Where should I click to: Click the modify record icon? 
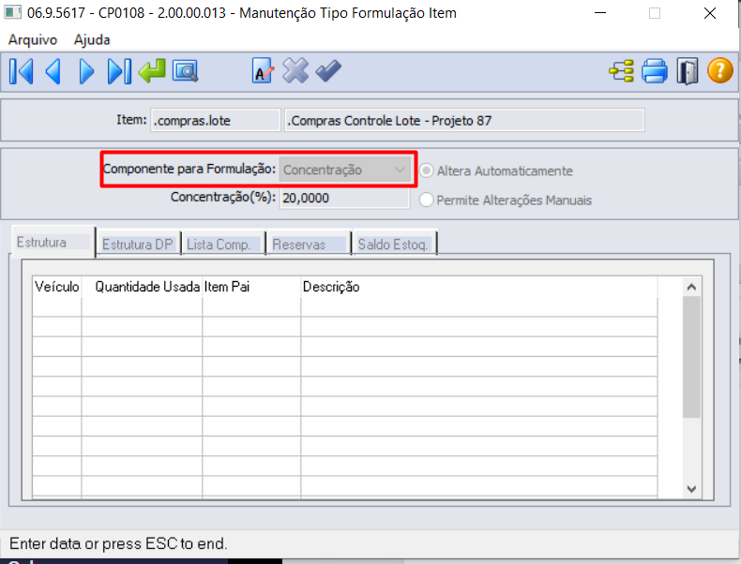click(x=263, y=71)
